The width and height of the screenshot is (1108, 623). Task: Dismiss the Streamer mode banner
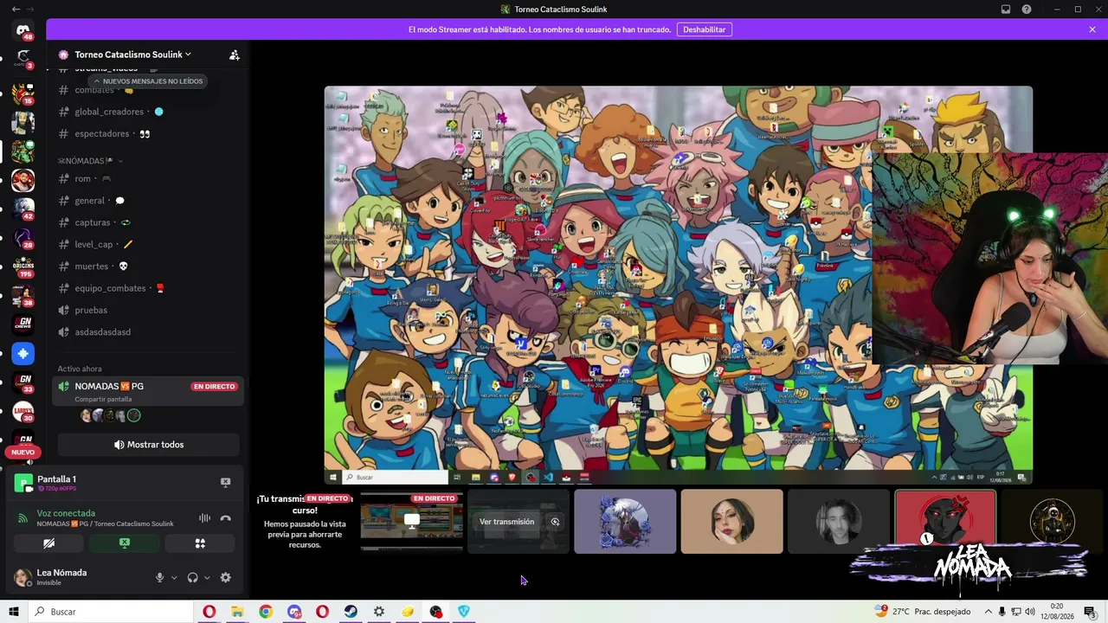[1092, 29]
